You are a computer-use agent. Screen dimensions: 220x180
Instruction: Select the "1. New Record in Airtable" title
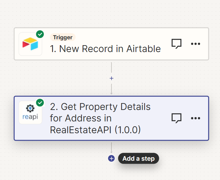coord(105,49)
